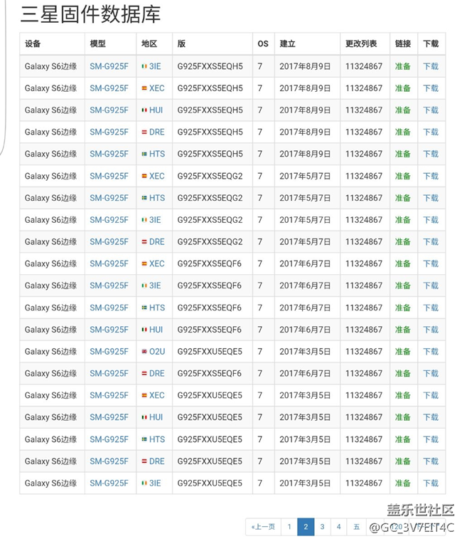Click 下载 in the 3IE G925FXXU5EQE5 row
The image size is (462, 544).
coord(431,483)
